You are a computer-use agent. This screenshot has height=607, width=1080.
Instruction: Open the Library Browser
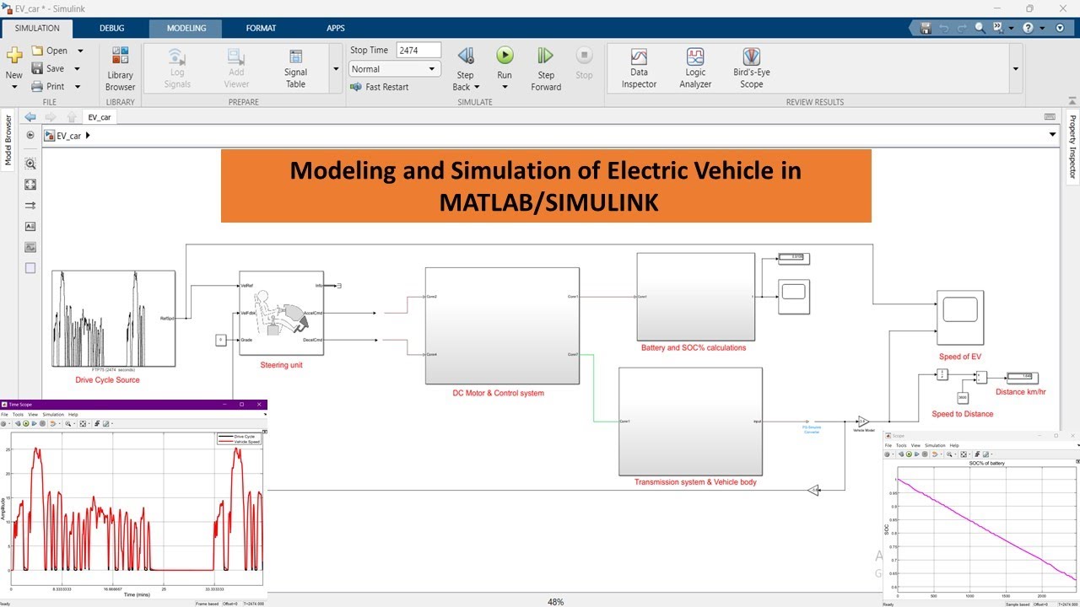pyautogui.click(x=120, y=68)
